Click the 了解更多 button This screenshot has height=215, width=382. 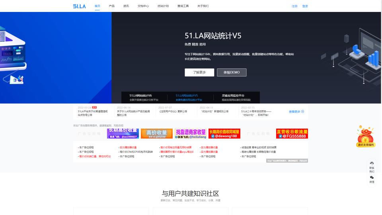[x=199, y=72]
